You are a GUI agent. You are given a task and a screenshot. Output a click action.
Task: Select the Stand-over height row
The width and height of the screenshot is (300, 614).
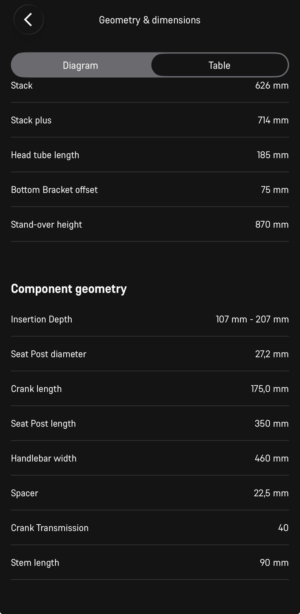pos(150,224)
